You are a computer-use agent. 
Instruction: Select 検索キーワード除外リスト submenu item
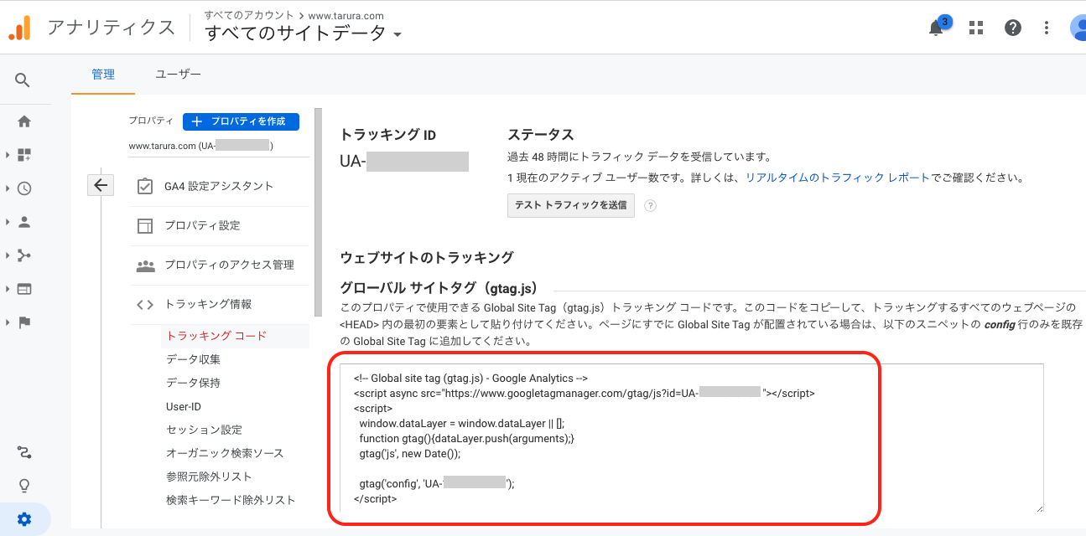[231, 500]
